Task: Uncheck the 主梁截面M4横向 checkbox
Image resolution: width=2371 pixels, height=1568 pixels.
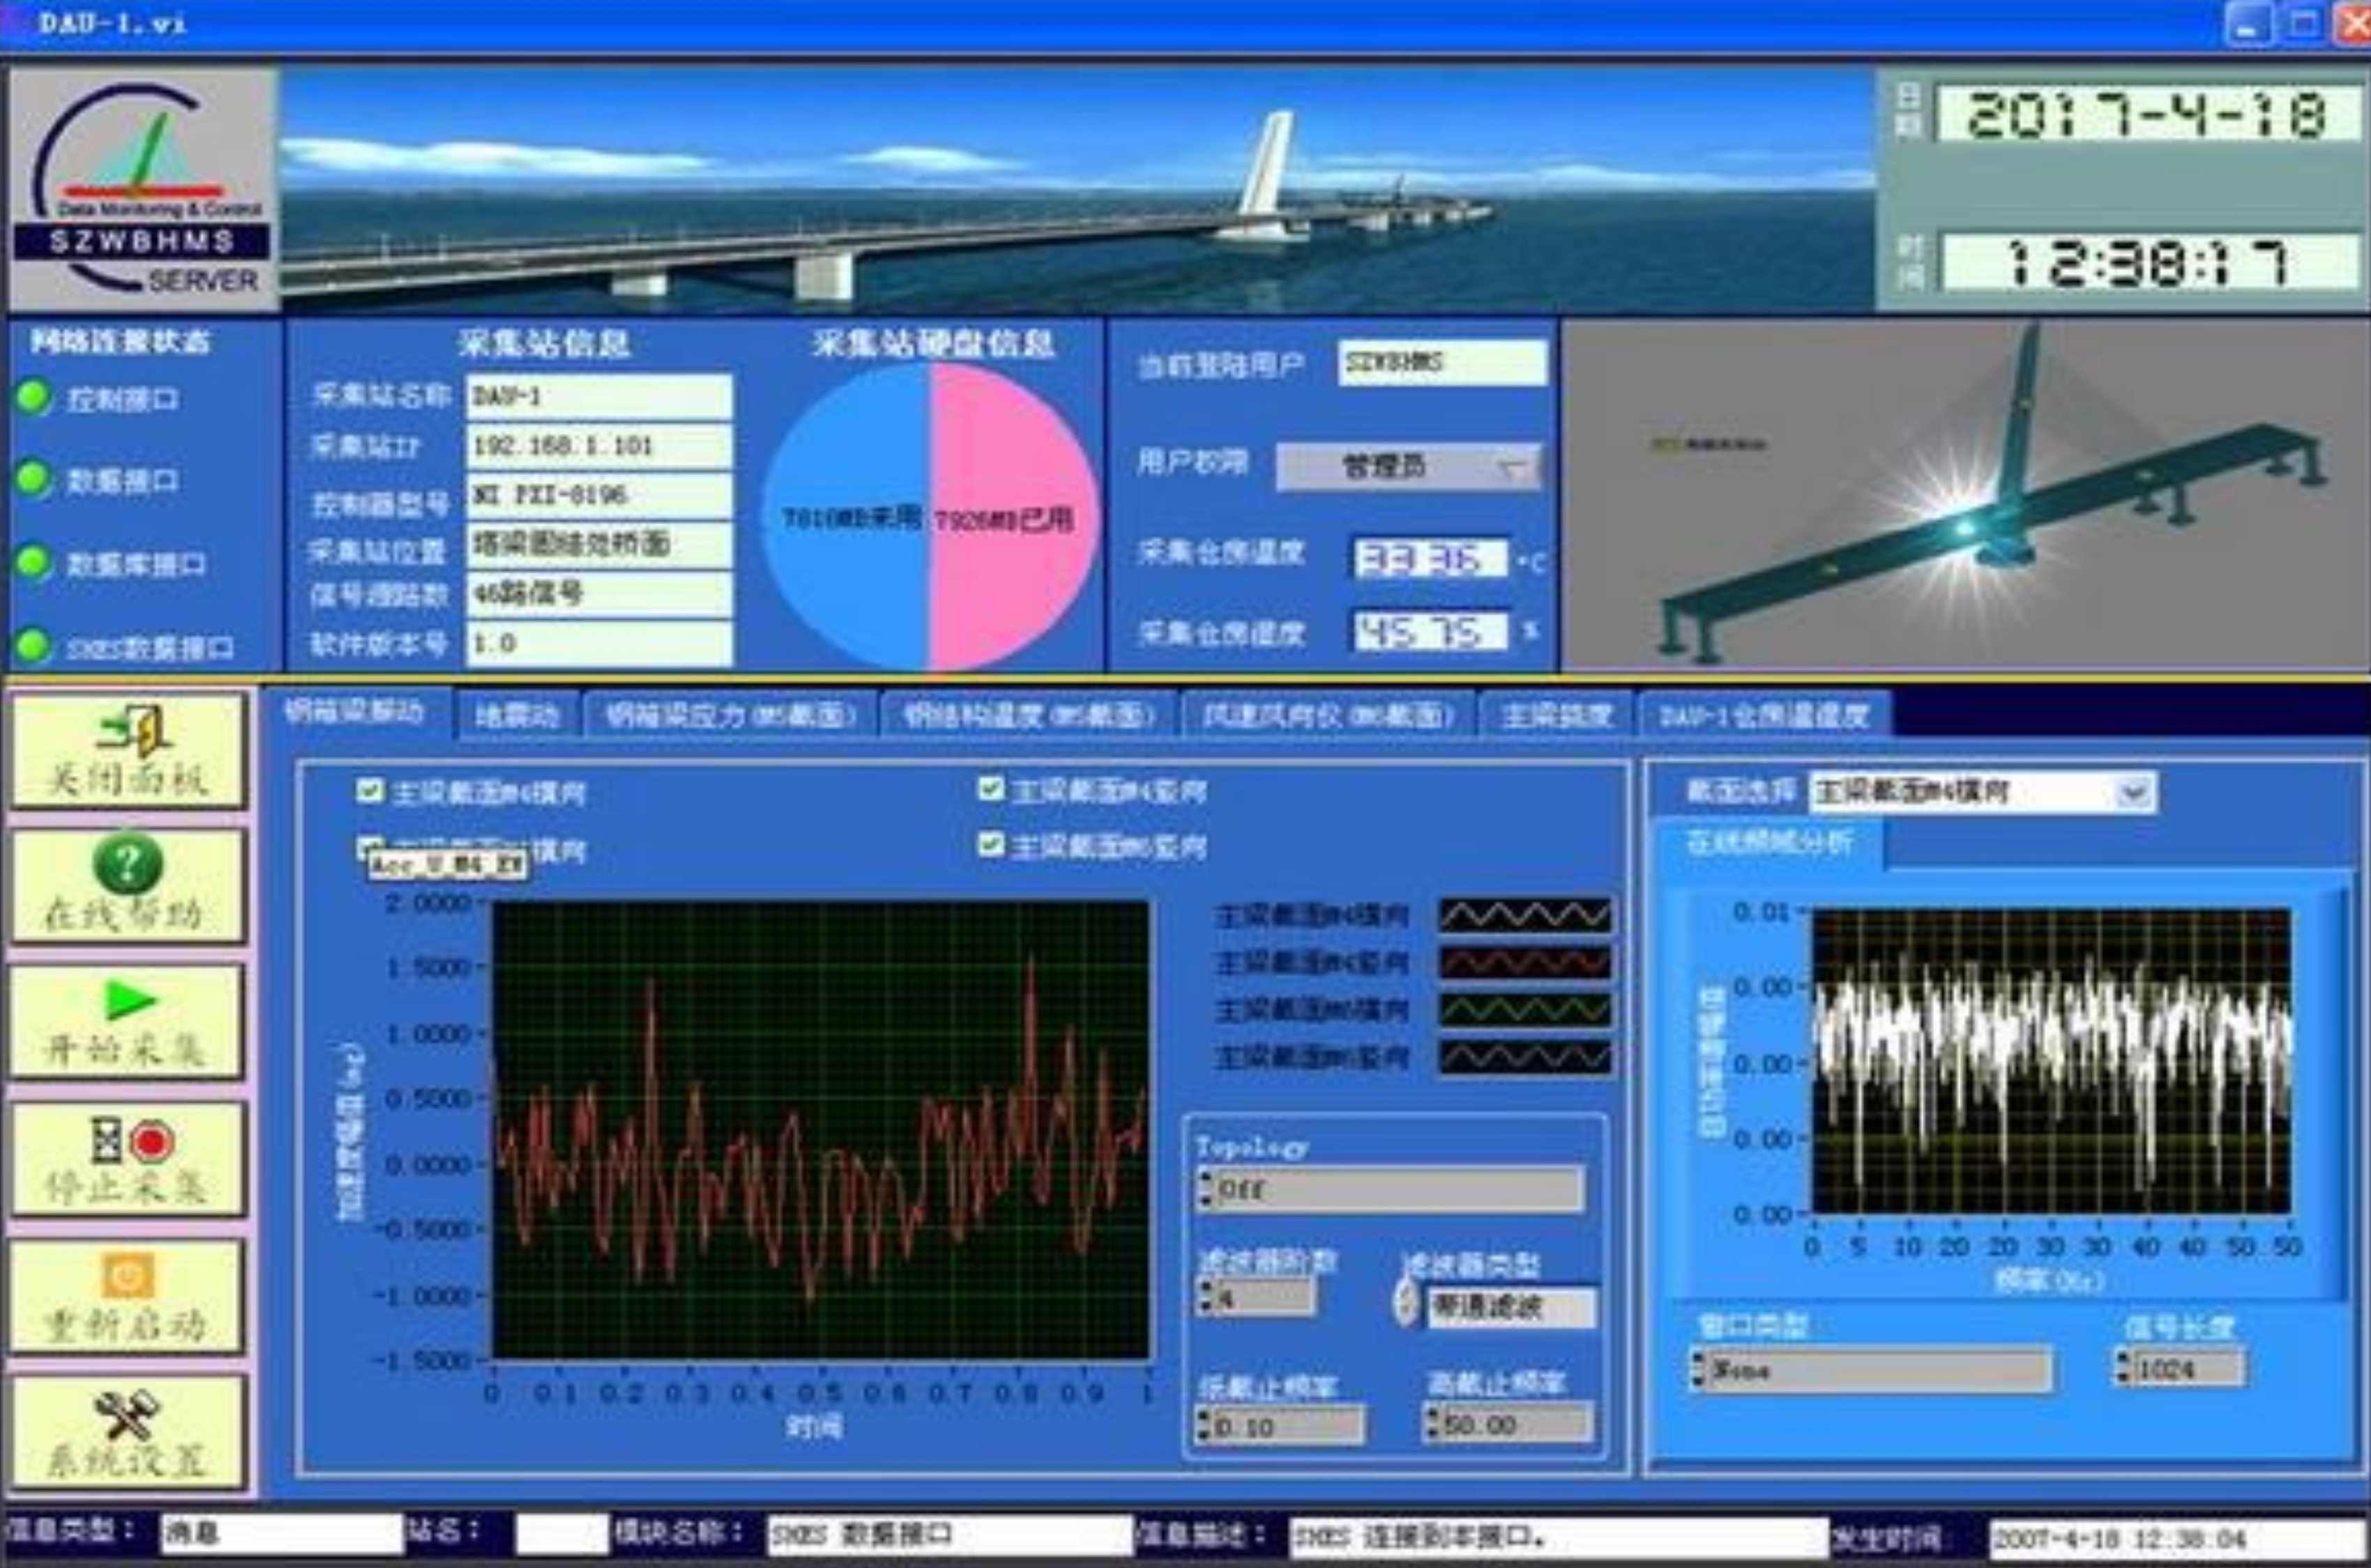Action: click(x=369, y=791)
